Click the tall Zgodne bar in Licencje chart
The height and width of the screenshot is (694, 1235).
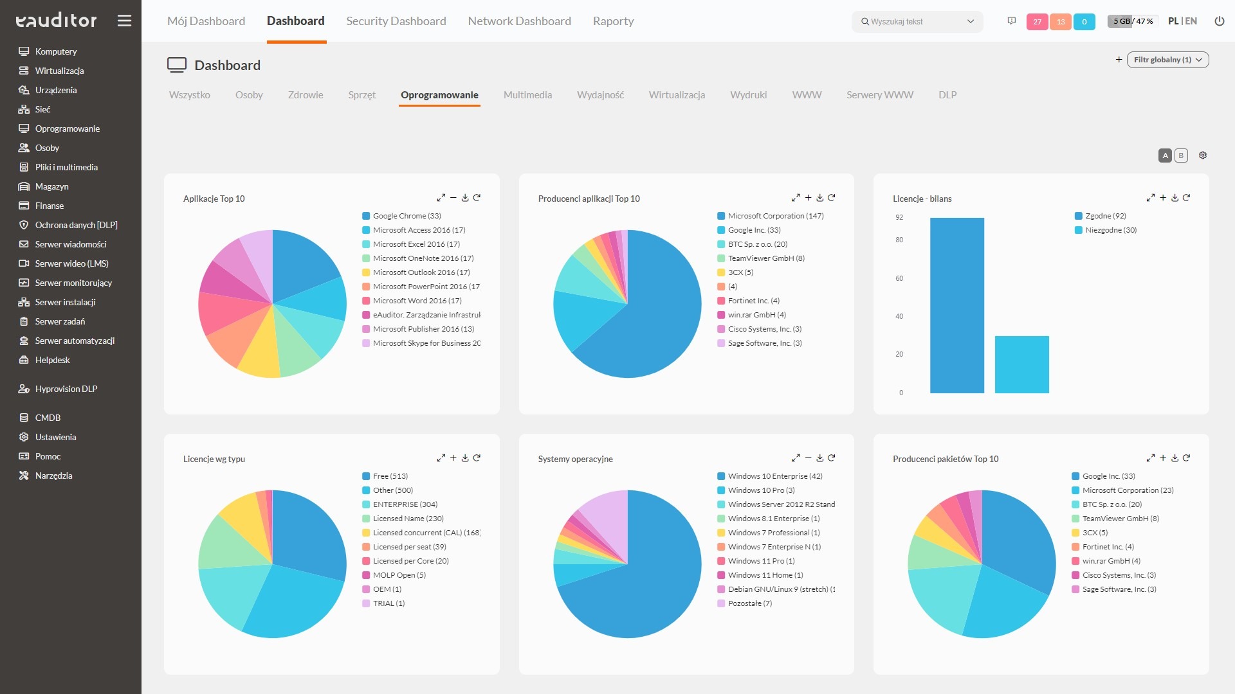coord(956,305)
